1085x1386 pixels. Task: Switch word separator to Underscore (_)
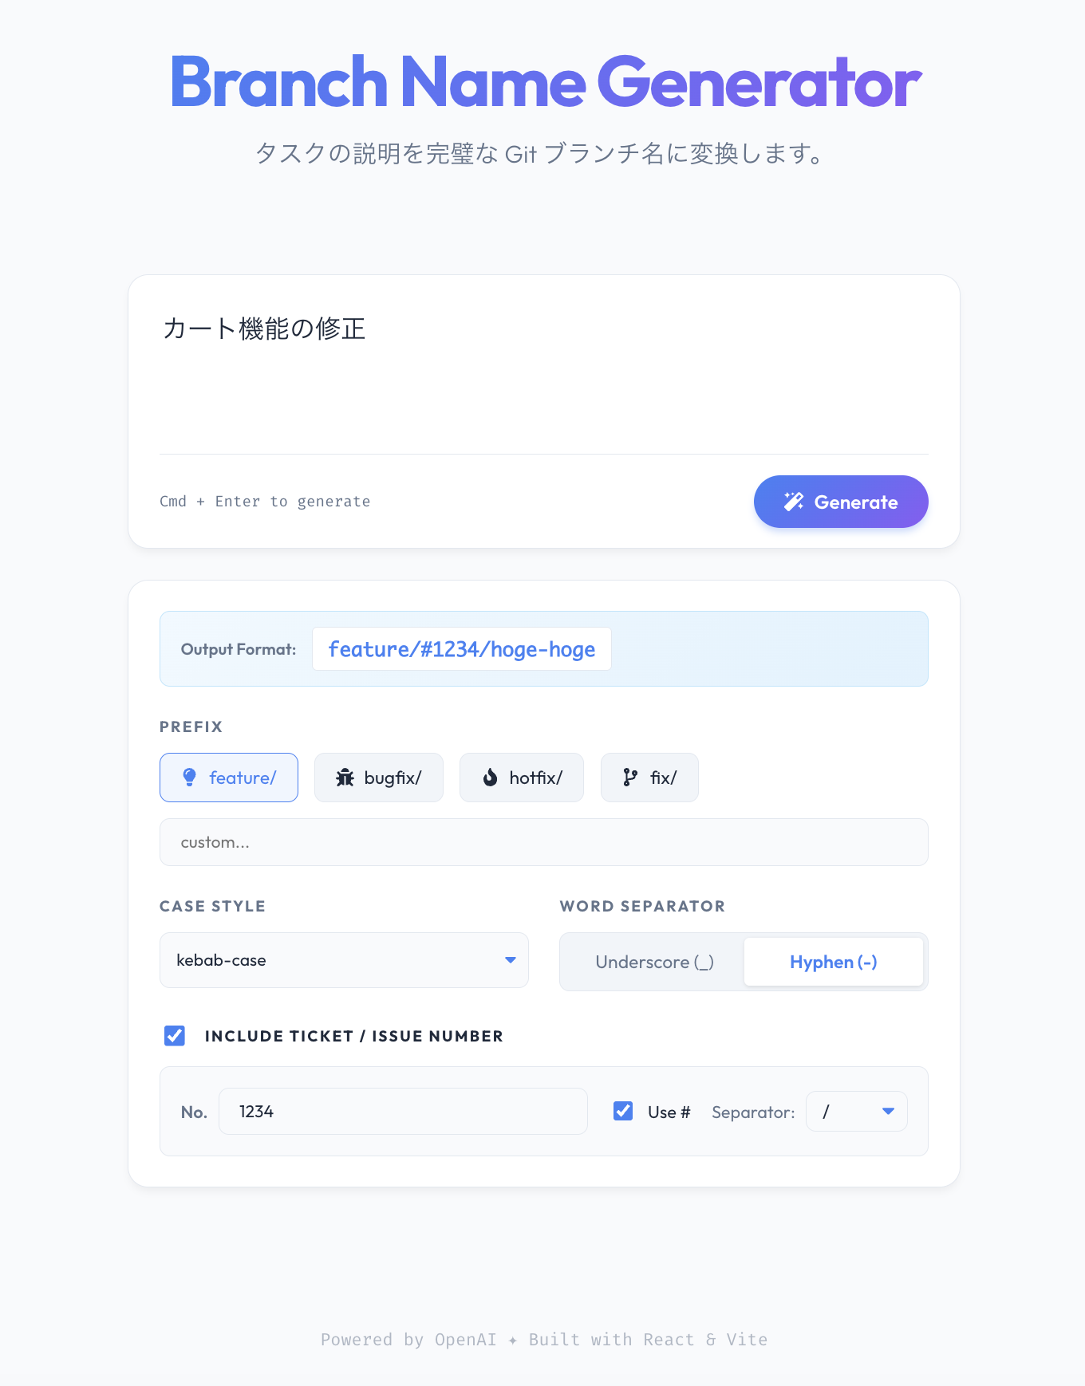click(654, 962)
